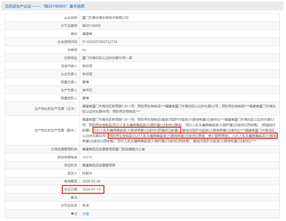
Task: Click the 注册地址 label cell
Action: pos(42,58)
